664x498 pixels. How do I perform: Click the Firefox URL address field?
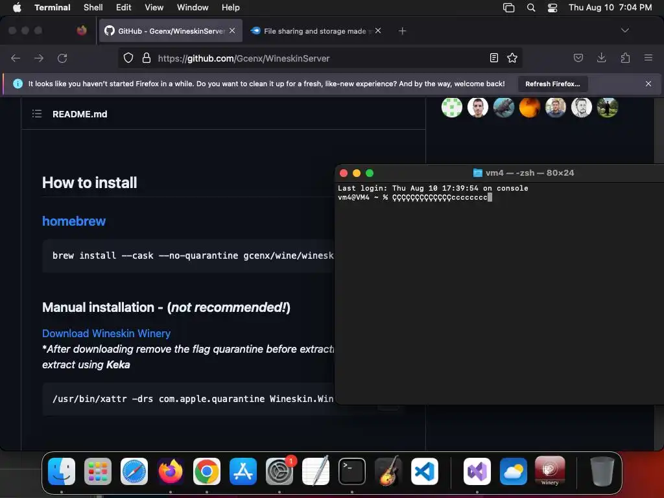(320, 58)
